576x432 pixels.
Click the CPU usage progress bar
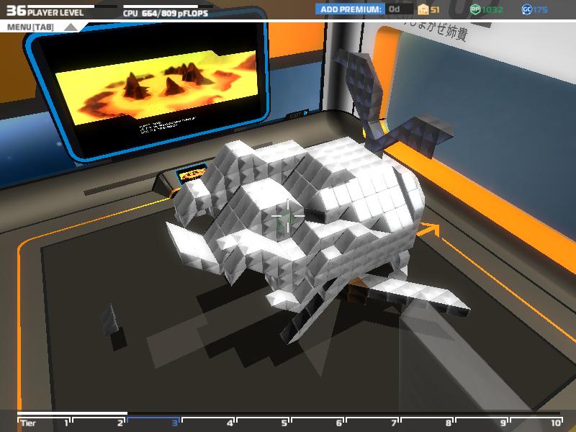(x=168, y=6)
